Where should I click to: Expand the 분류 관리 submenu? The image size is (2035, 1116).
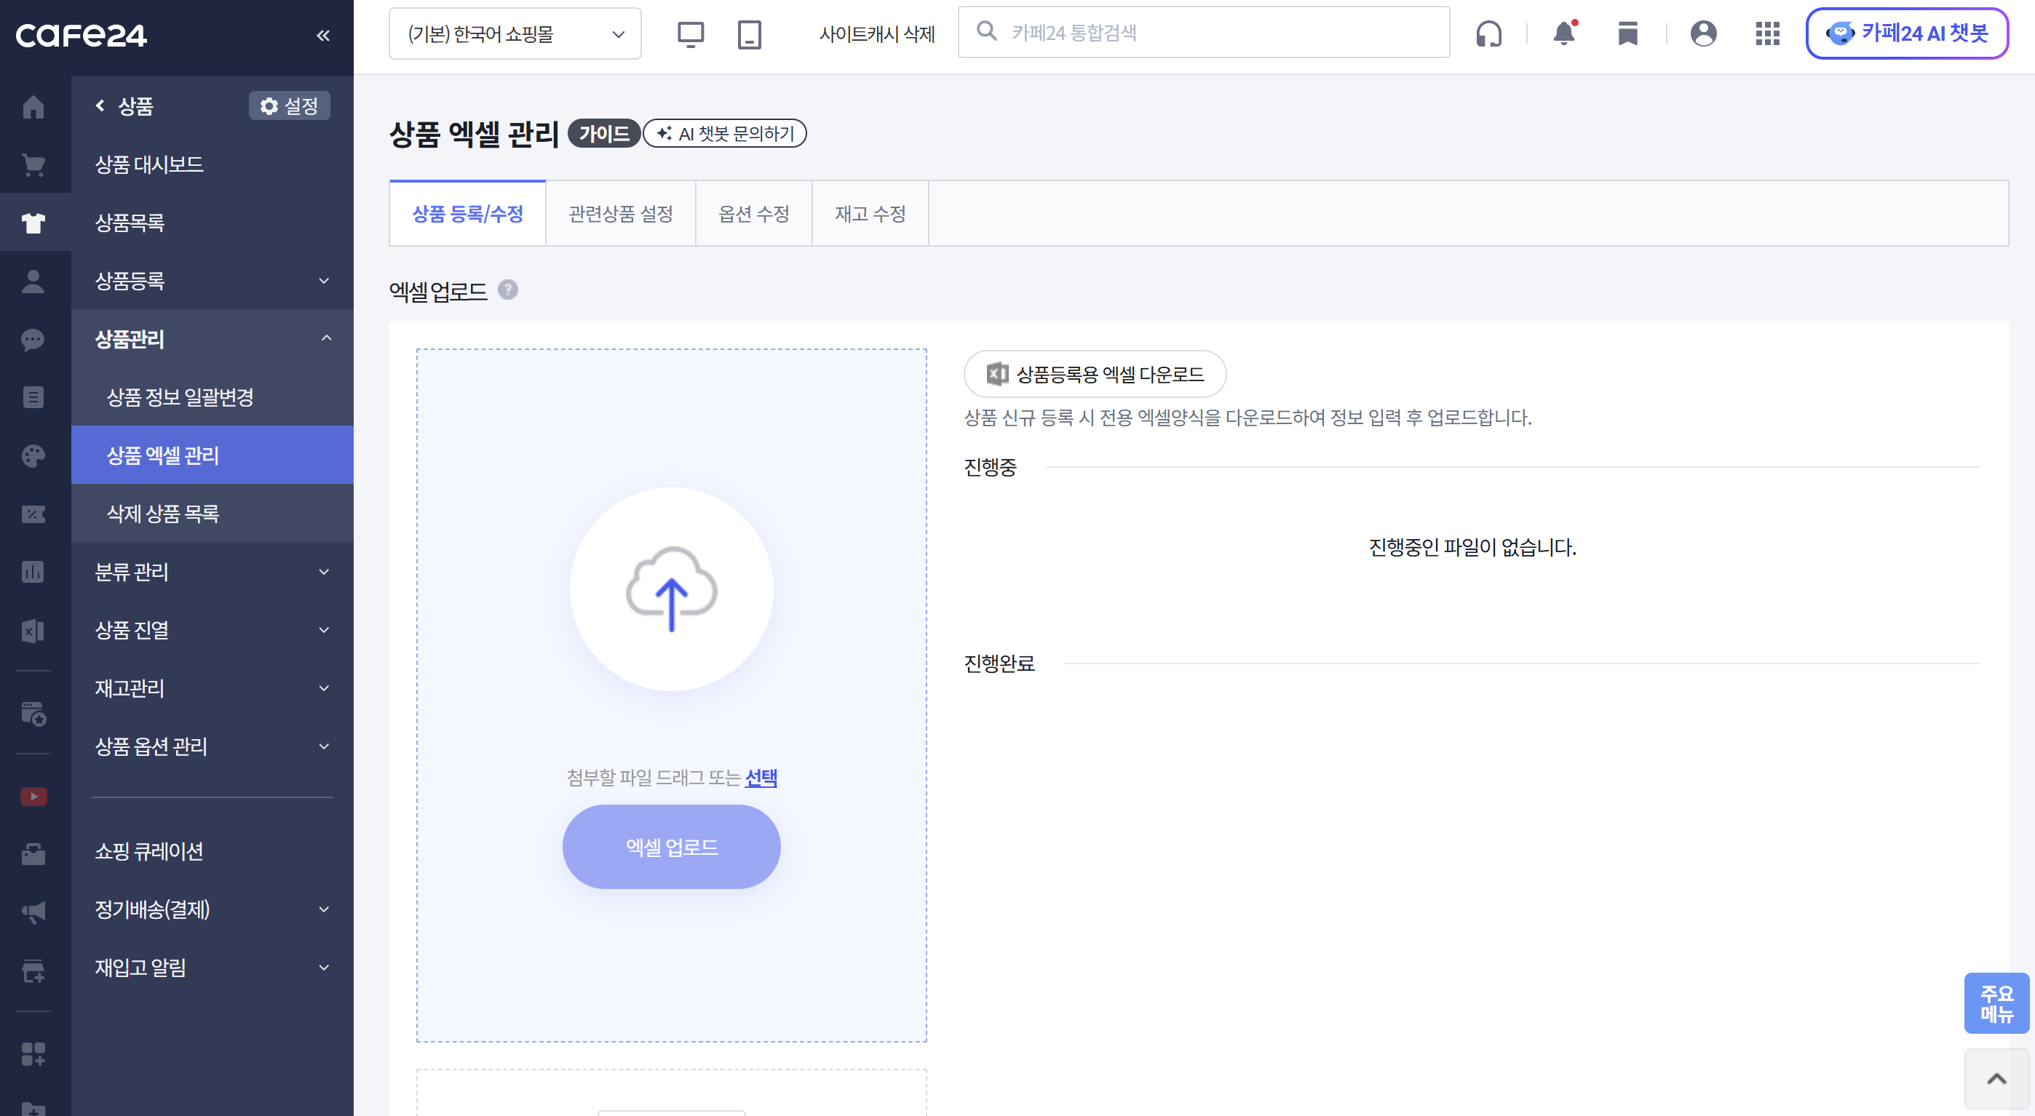212,572
